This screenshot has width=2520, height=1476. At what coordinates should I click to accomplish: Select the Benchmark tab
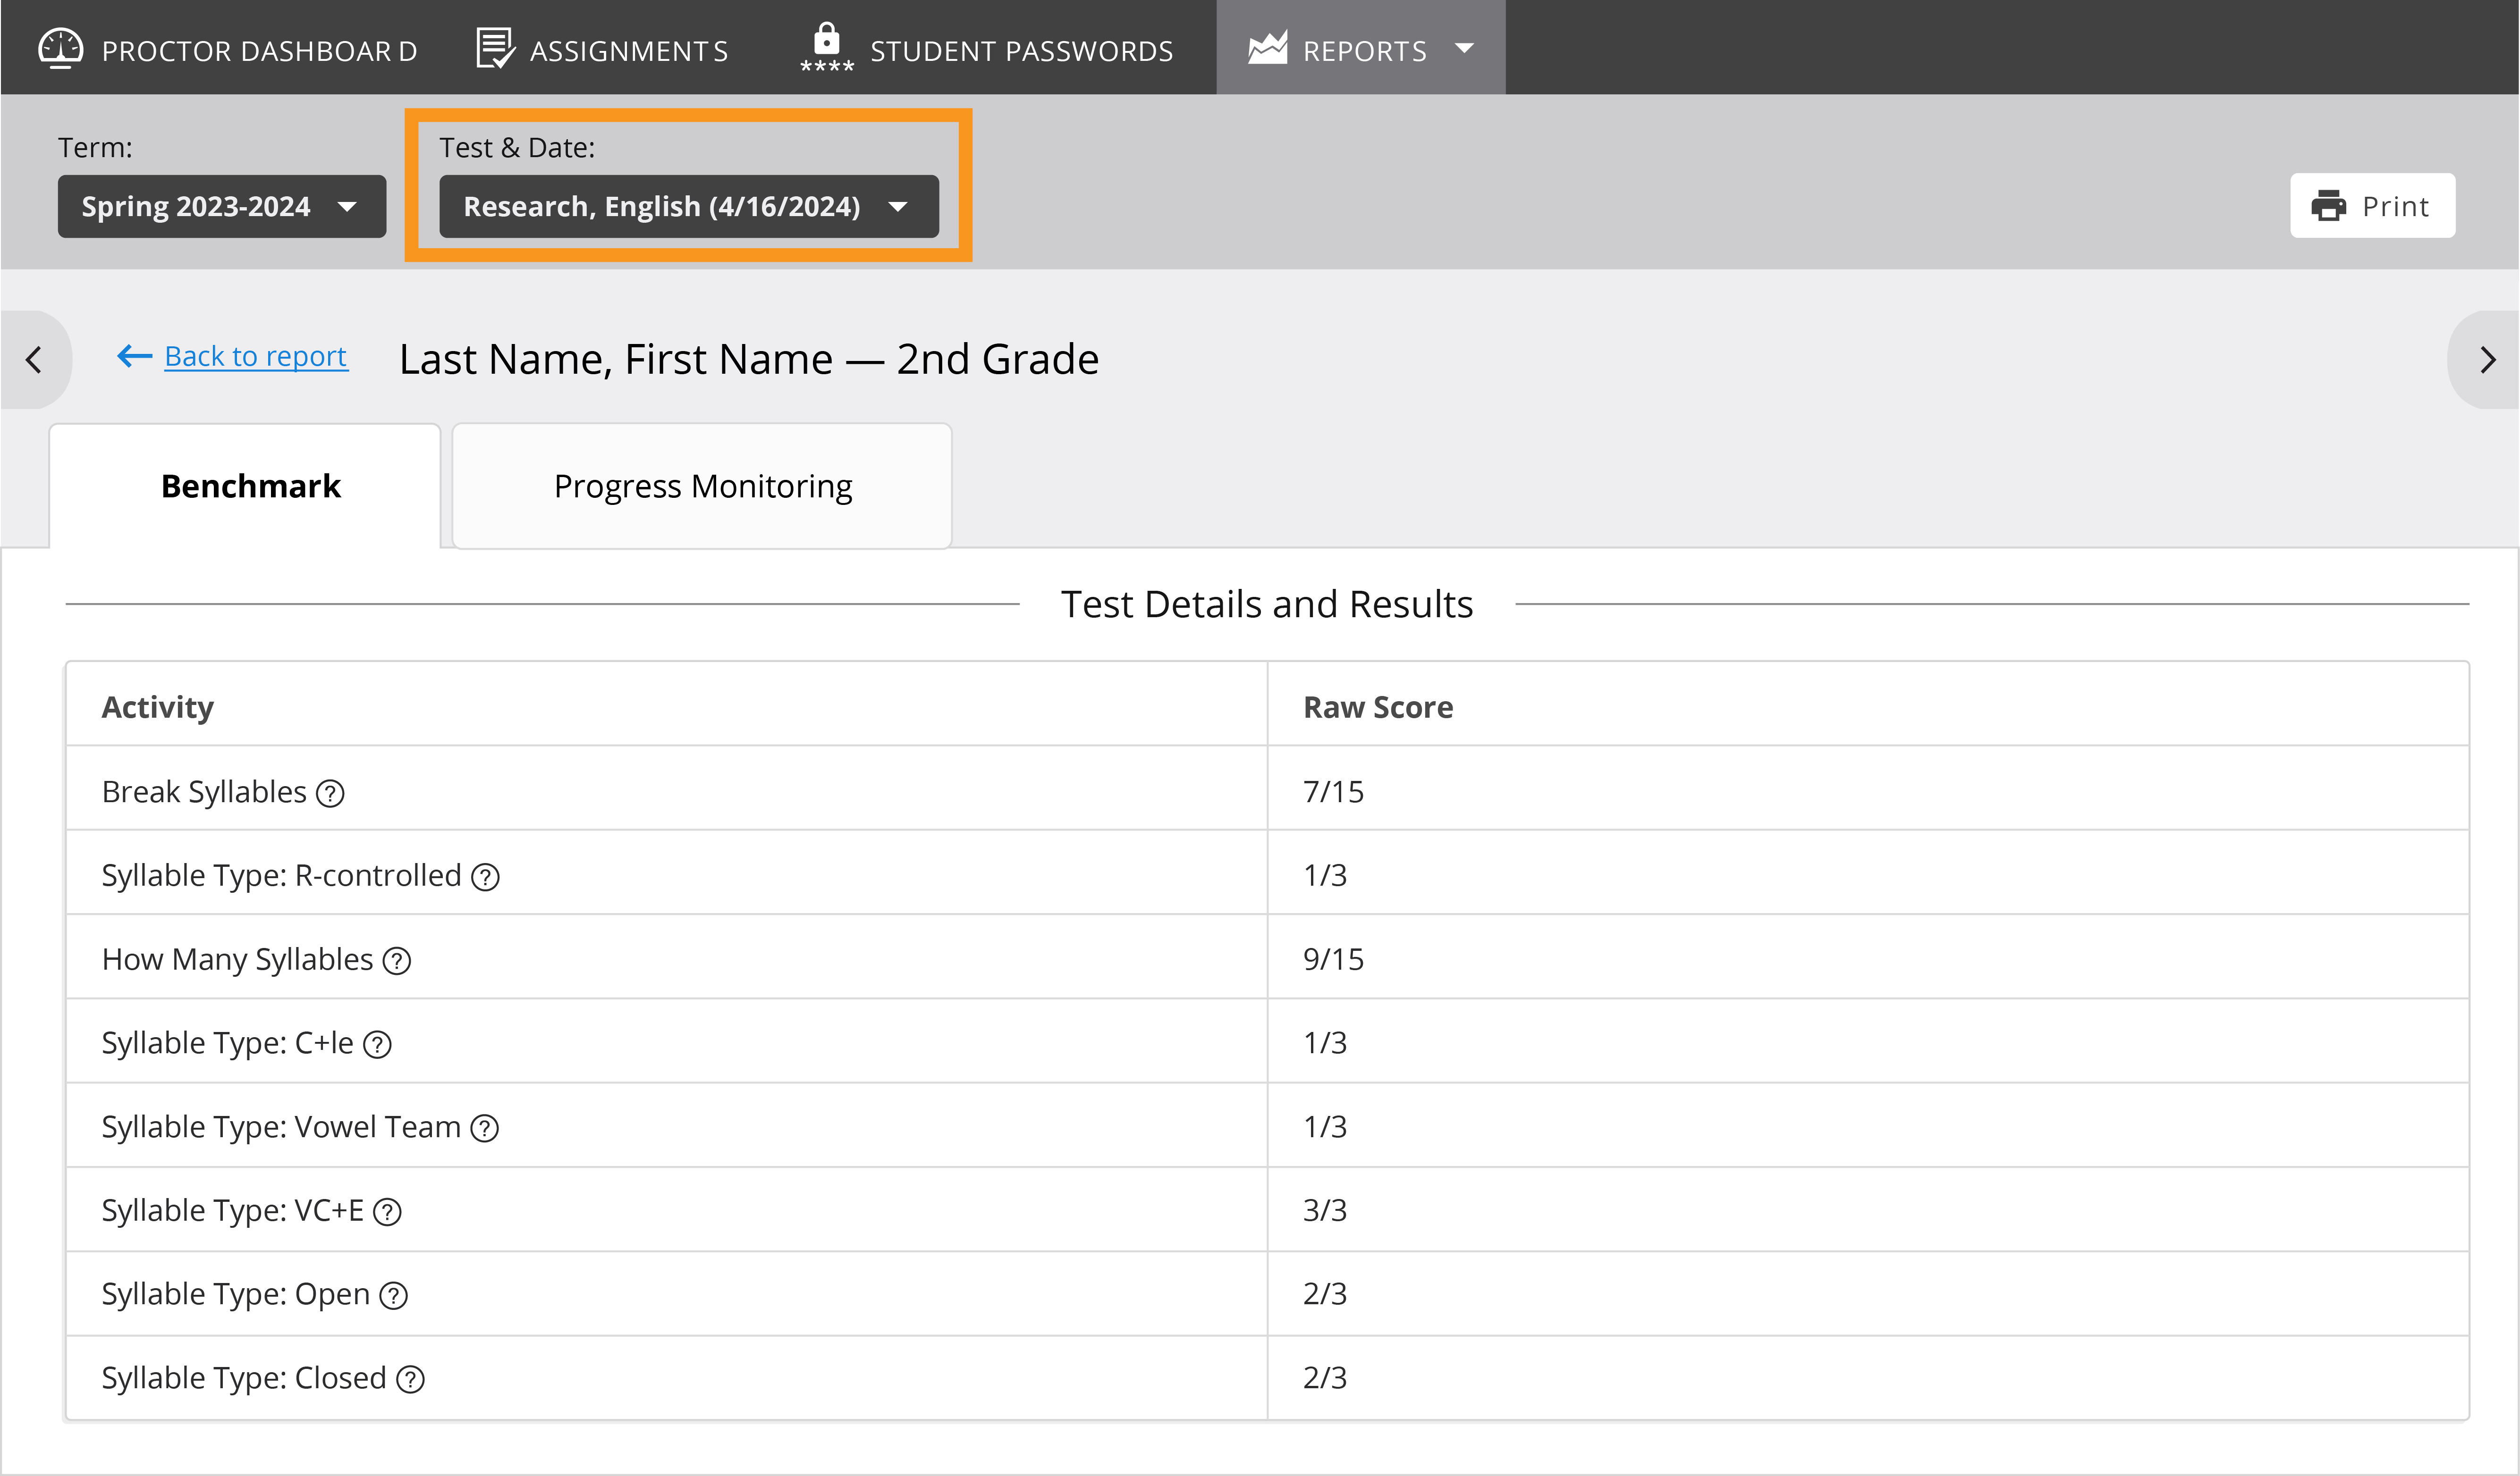click(x=250, y=486)
